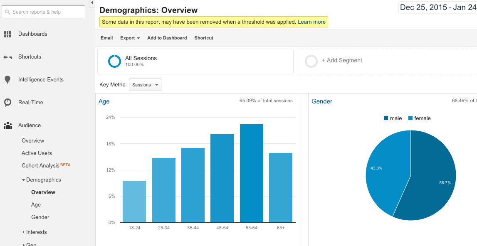Open the Key Metric Sessions dropdown

[x=145, y=85]
